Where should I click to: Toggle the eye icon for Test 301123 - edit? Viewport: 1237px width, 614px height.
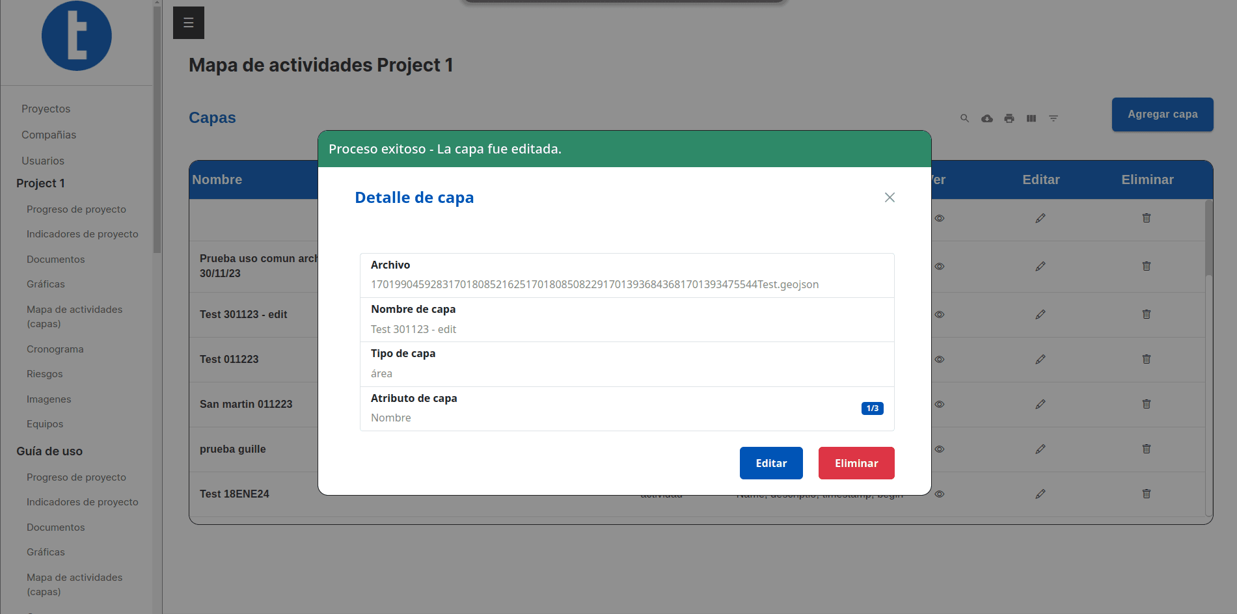coord(940,315)
